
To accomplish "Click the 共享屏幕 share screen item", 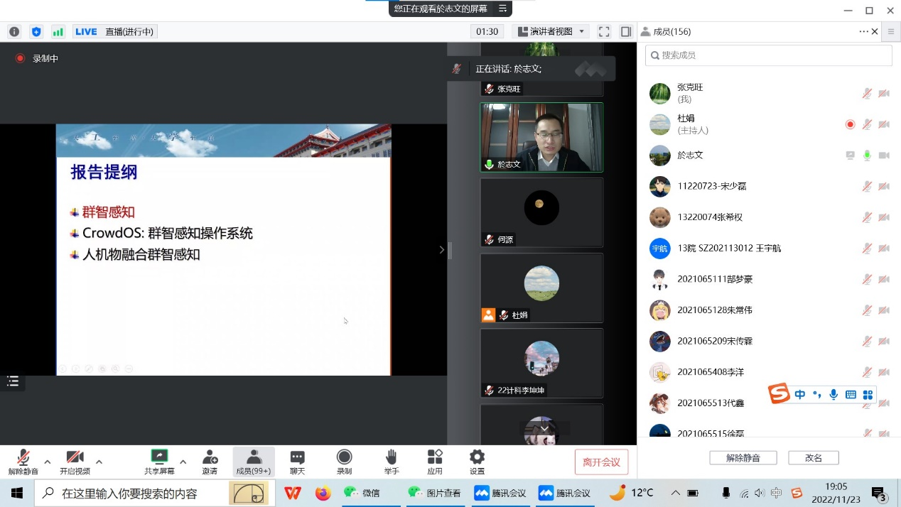I will pos(159,462).
